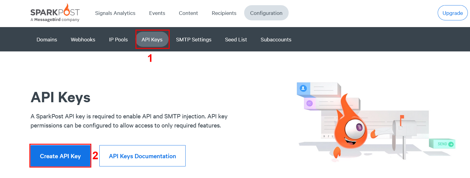Click the SparkPost logo

[55, 13]
